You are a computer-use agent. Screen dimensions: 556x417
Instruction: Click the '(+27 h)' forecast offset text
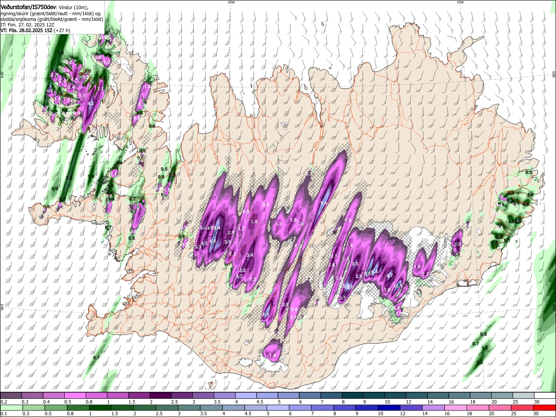pos(62,30)
